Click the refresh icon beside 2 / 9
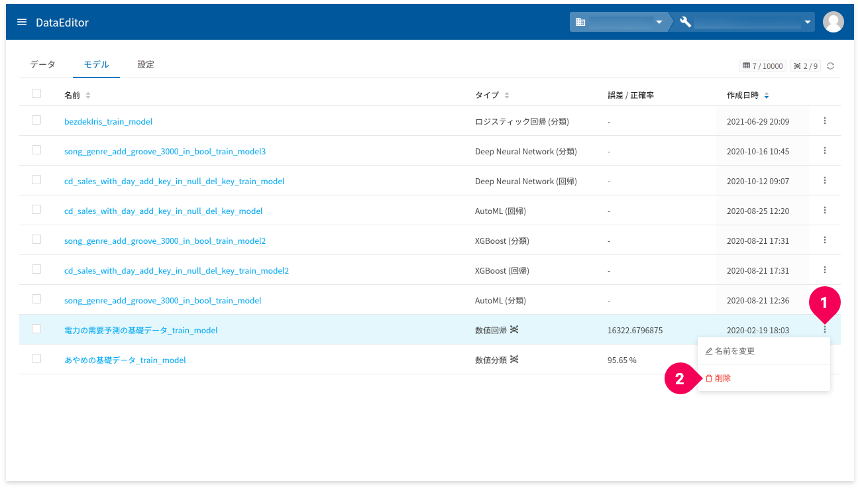 830,66
